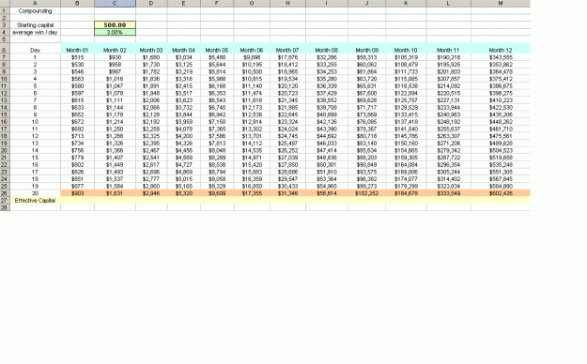Click the $530 cell in Month 01
Viewport: 587px width, 364px height.
77,65
